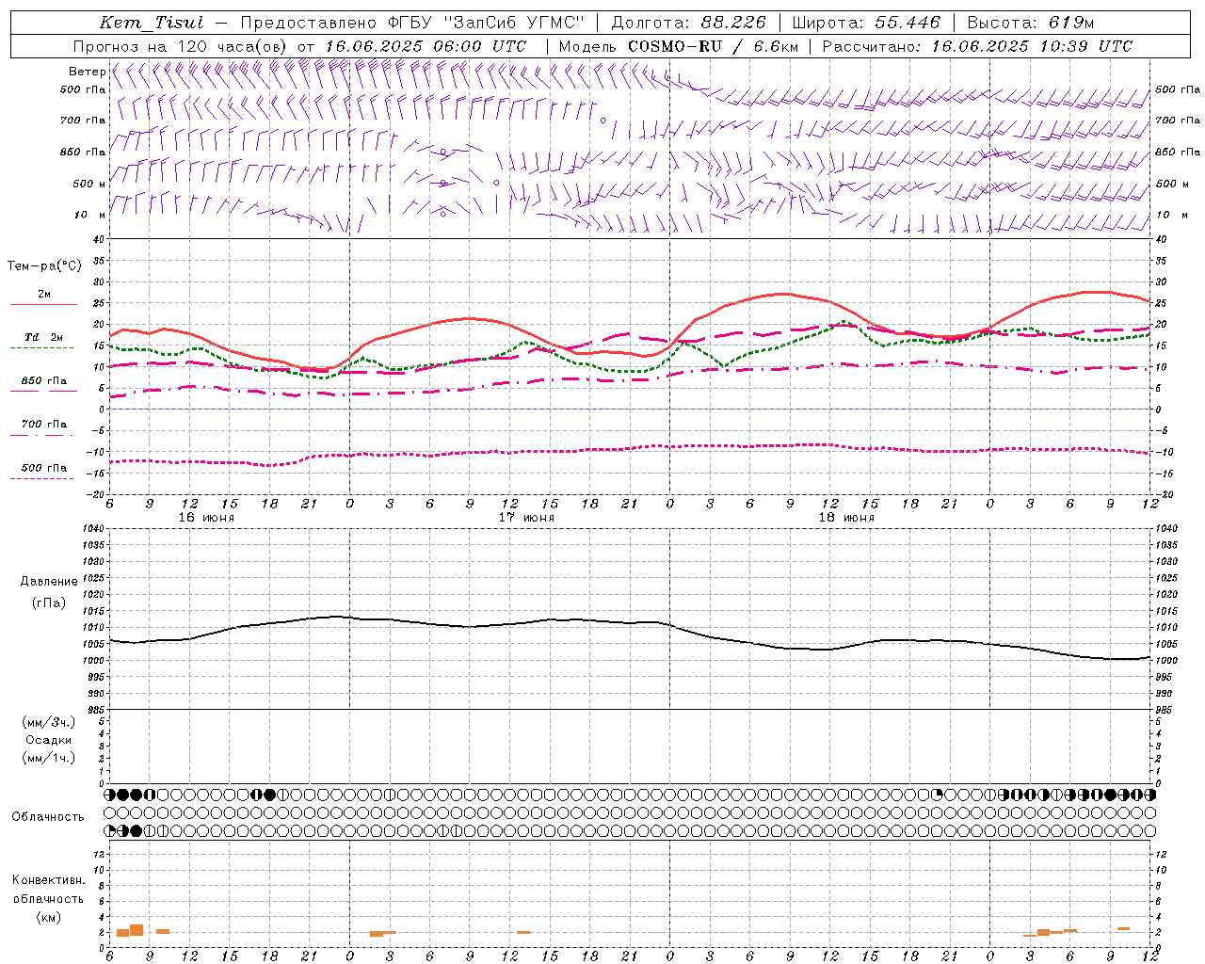Click the (гПа) unit label under Давление
The width and height of the screenshot is (1205, 964).
pyautogui.click(x=49, y=603)
